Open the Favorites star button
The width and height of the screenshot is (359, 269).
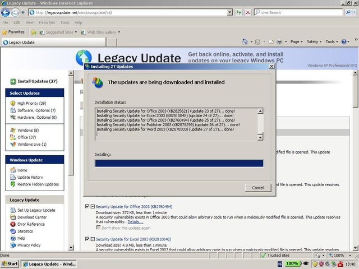coord(13,32)
